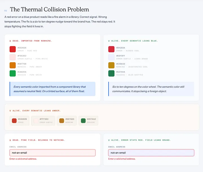Pick the #2E7A42 success chip

(x=89, y=121)
